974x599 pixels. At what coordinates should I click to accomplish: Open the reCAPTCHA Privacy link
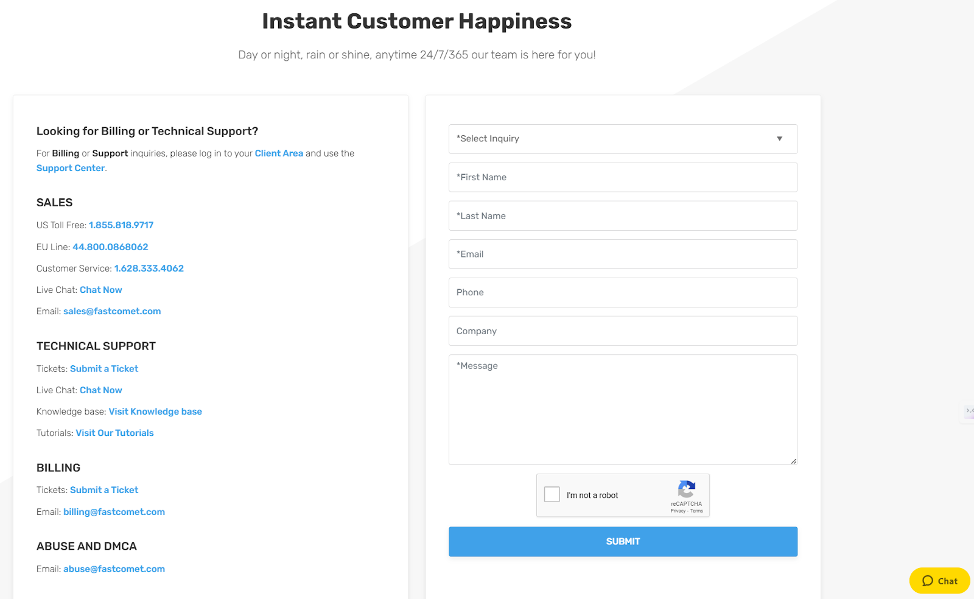678,511
